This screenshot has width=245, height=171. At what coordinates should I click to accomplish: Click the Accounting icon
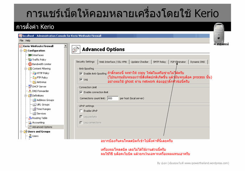[30, 123]
